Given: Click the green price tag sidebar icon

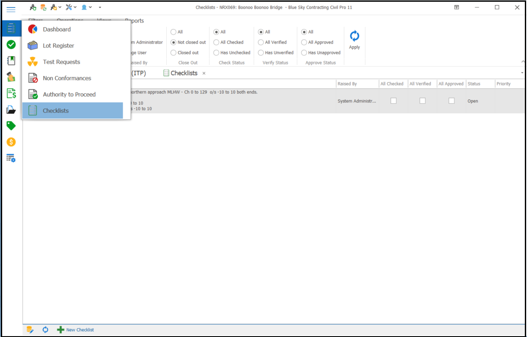Looking at the screenshot, I should pos(11,126).
